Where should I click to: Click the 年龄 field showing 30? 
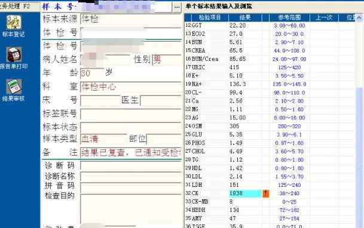click(92, 73)
